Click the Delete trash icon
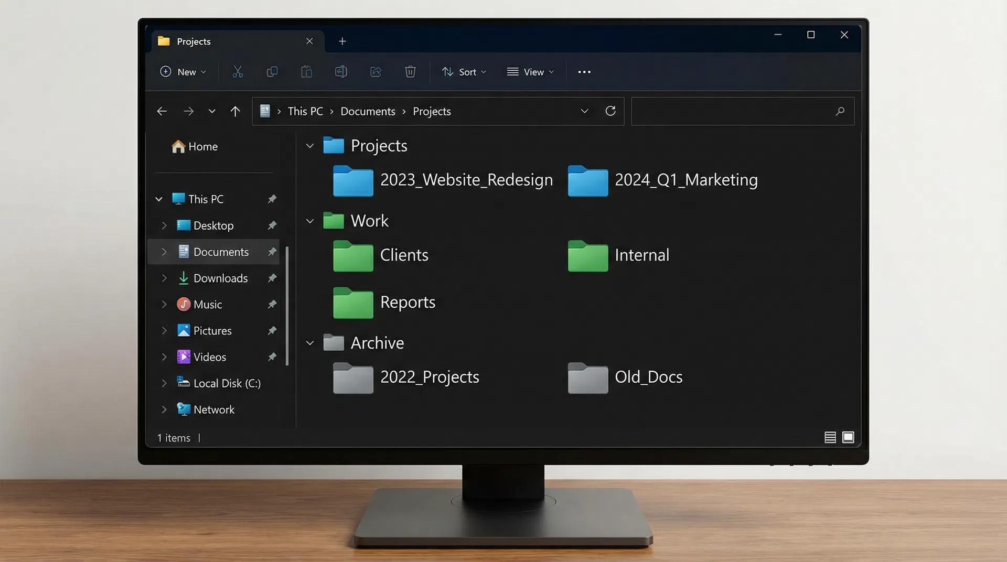Image resolution: width=1007 pixels, height=562 pixels. [x=410, y=72]
